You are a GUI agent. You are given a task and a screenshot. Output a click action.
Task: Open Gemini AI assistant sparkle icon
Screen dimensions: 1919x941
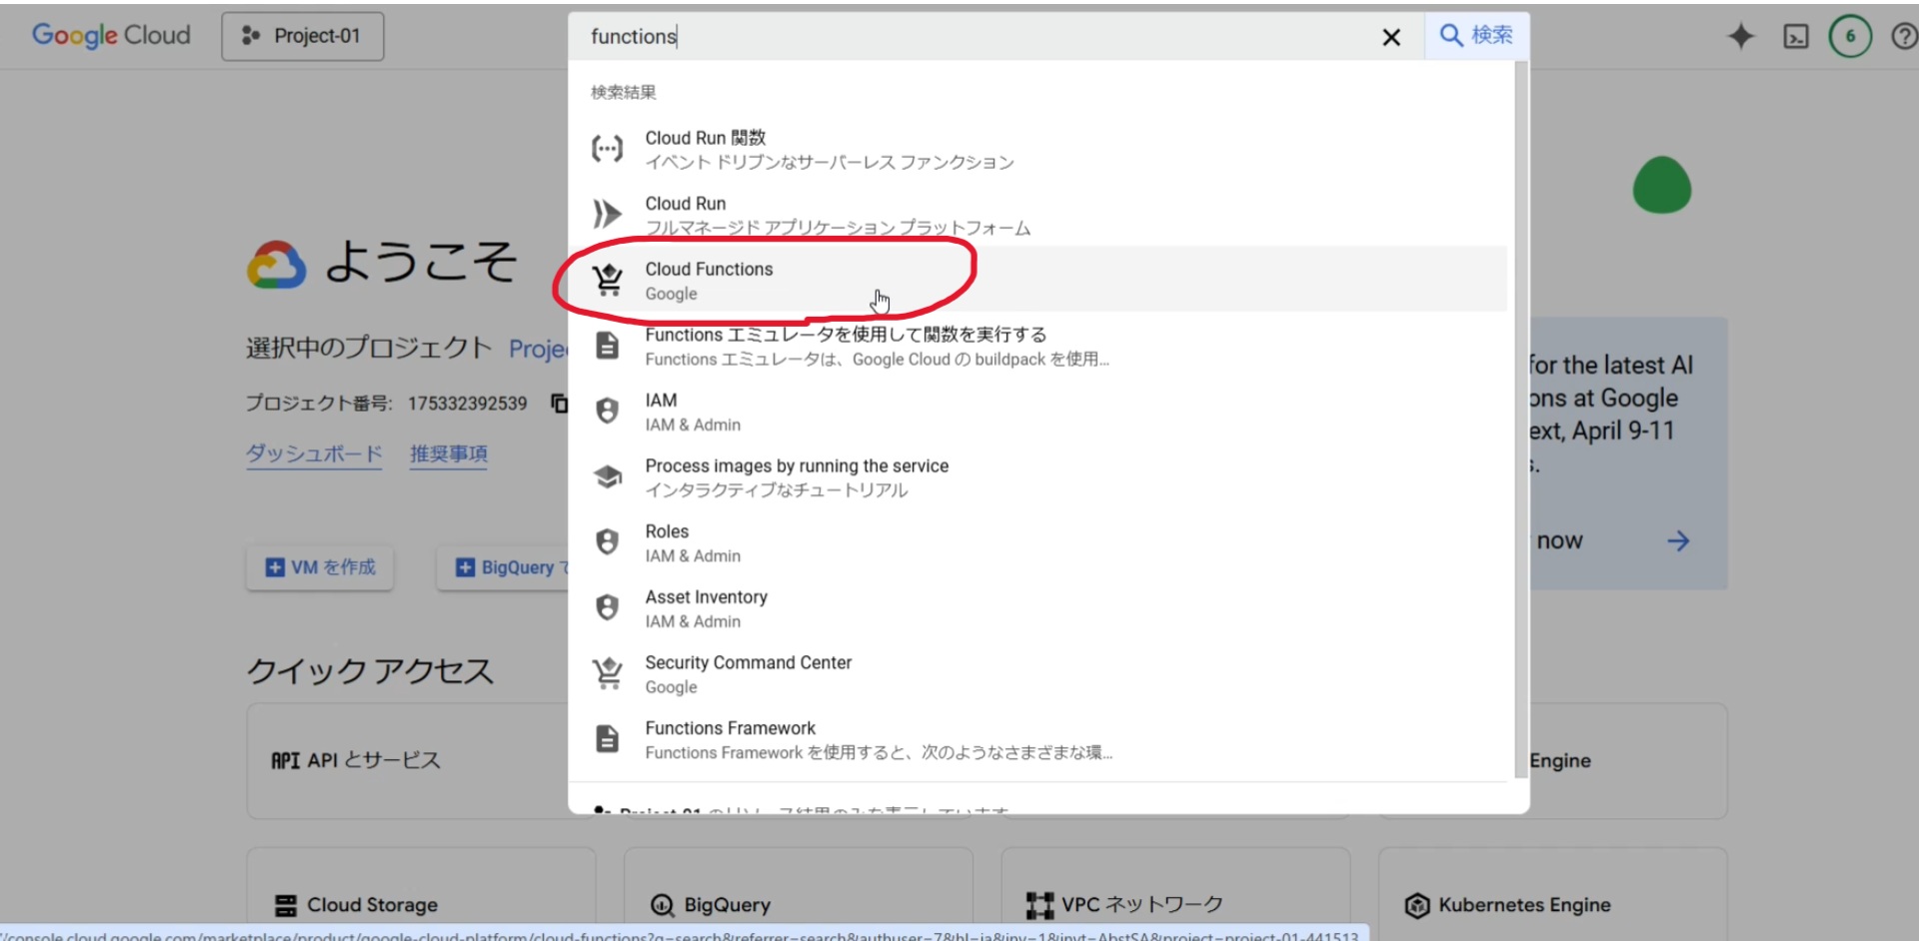point(1739,35)
